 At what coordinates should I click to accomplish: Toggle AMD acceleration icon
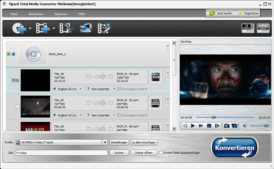click(x=263, y=28)
